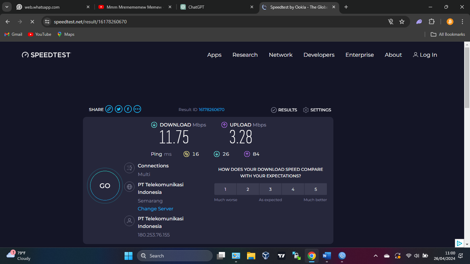Open Speedtest SETTINGS
470x264 pixels.
click(x=317, y=110)
